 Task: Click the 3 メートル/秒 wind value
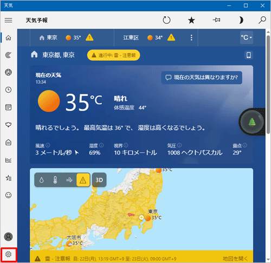point(54,153)
